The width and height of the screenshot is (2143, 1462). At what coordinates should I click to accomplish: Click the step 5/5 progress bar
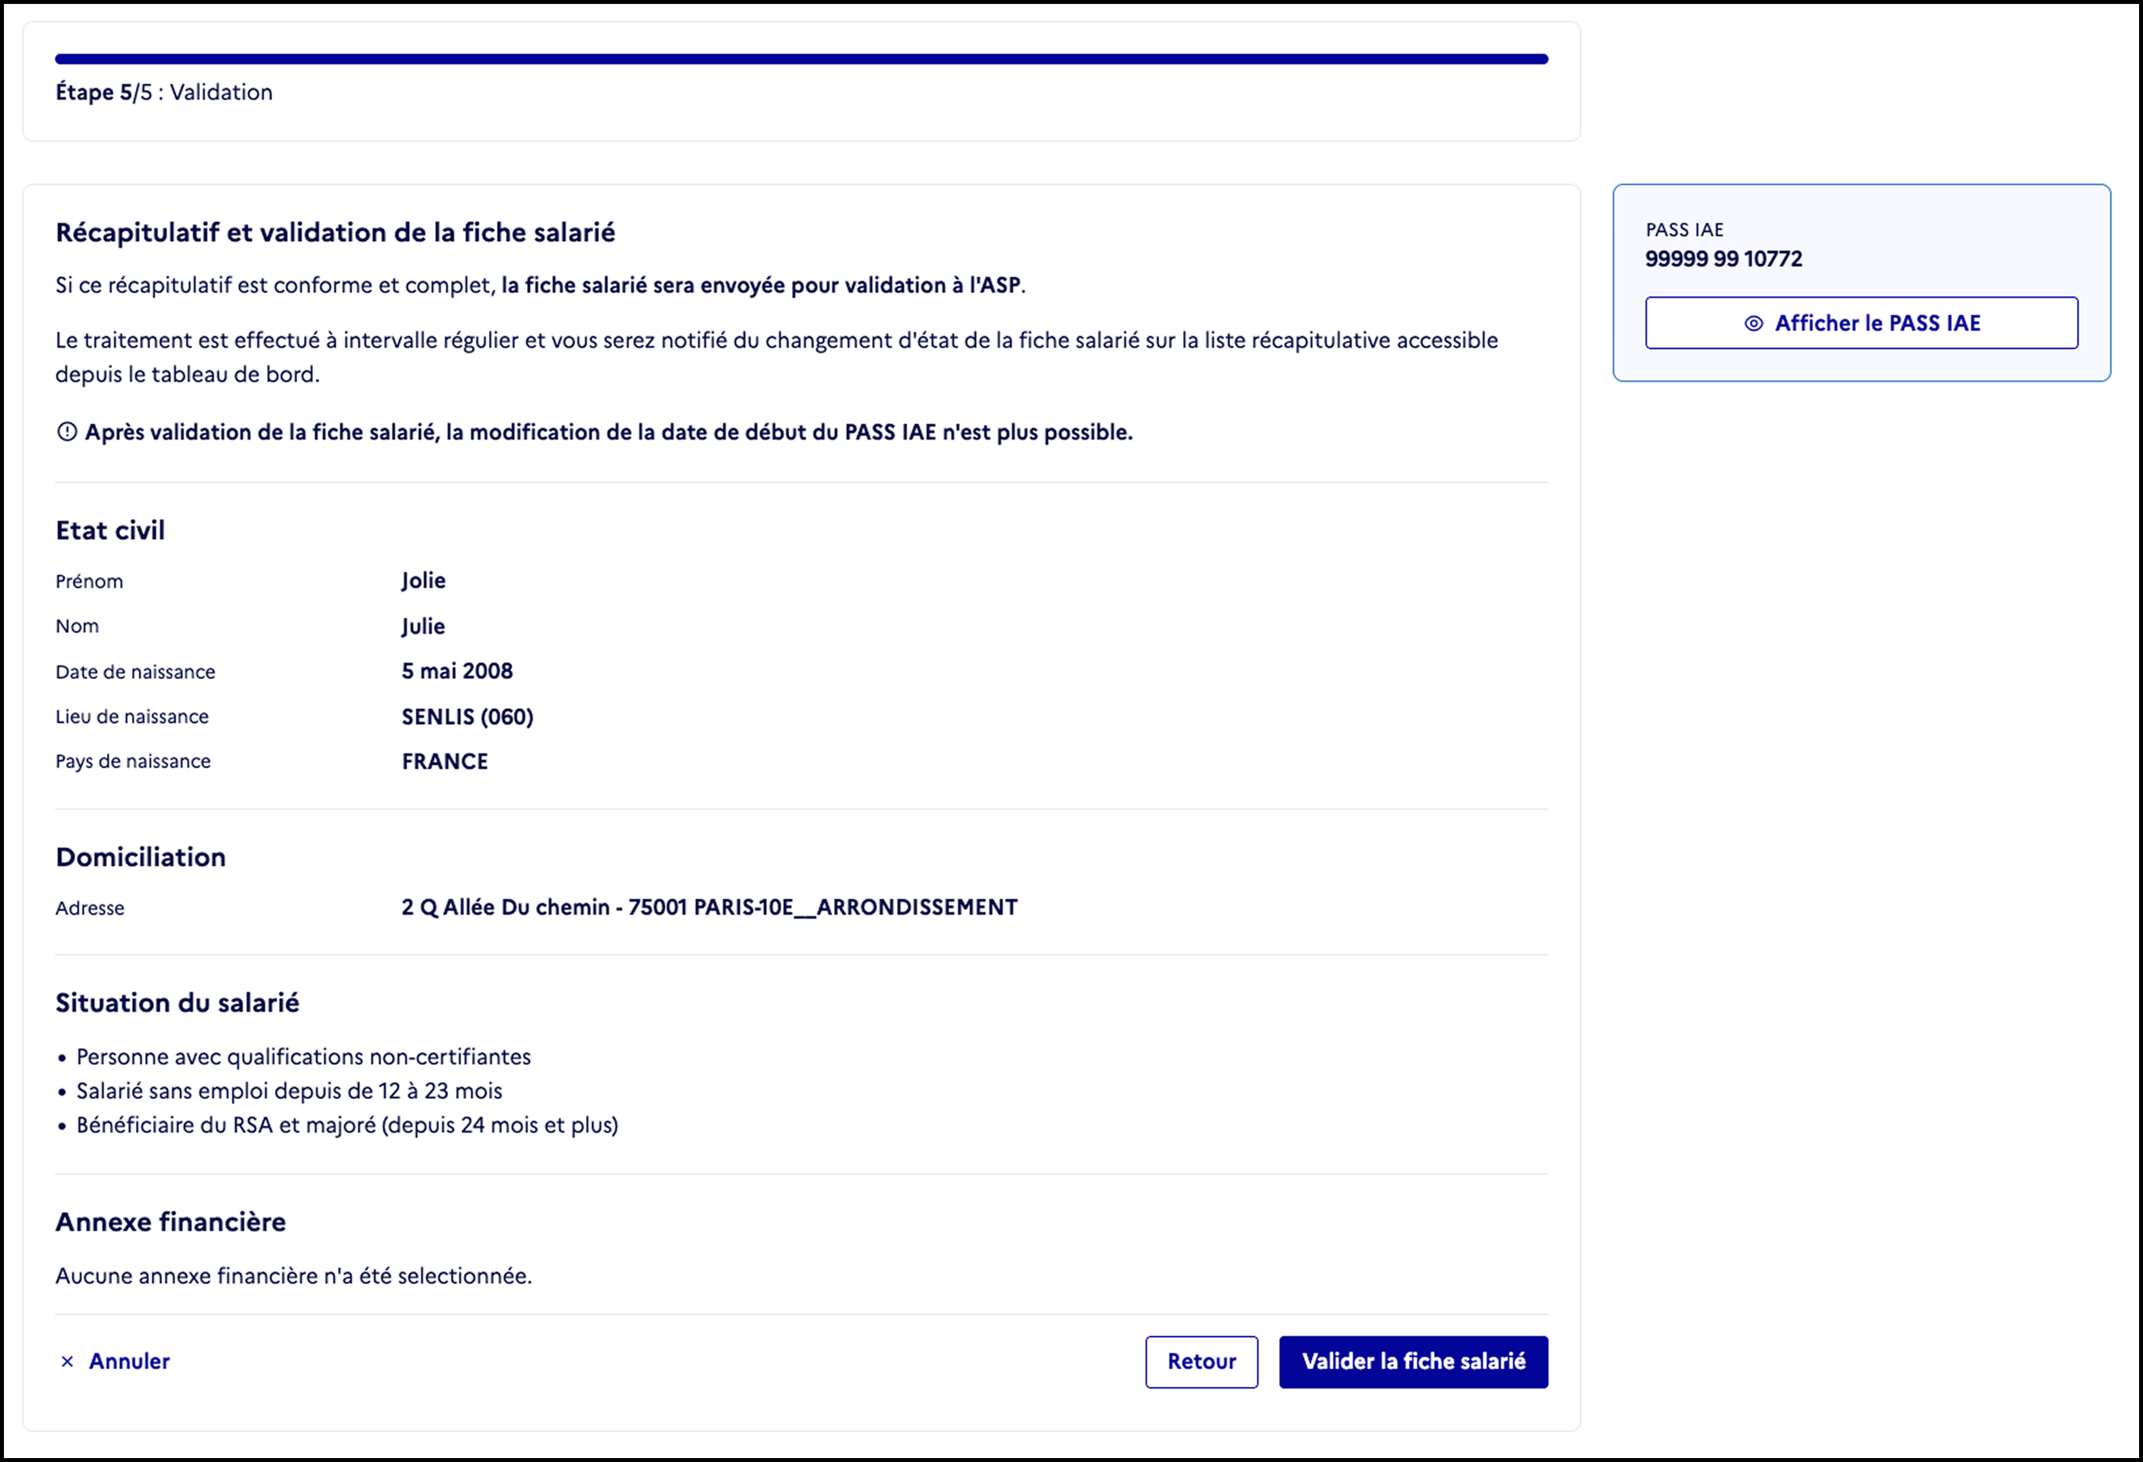(801, 59)
